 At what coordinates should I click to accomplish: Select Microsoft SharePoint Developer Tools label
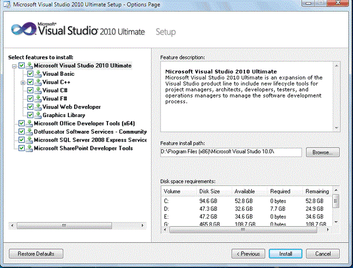point(83,148)
